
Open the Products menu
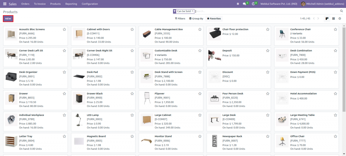click(x=55, y=4)
